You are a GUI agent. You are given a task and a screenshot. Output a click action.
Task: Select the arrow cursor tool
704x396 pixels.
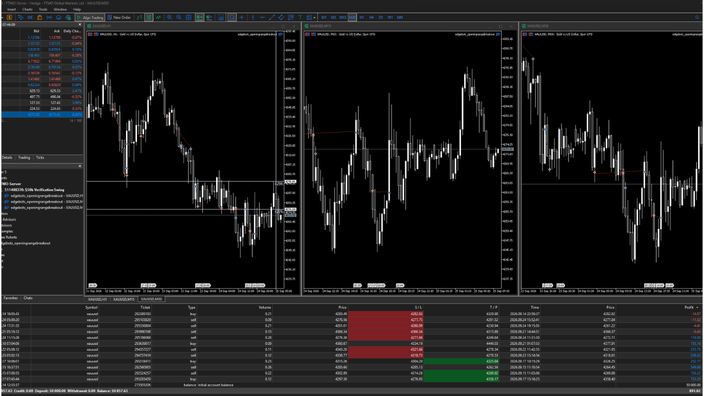pos(232,18)
